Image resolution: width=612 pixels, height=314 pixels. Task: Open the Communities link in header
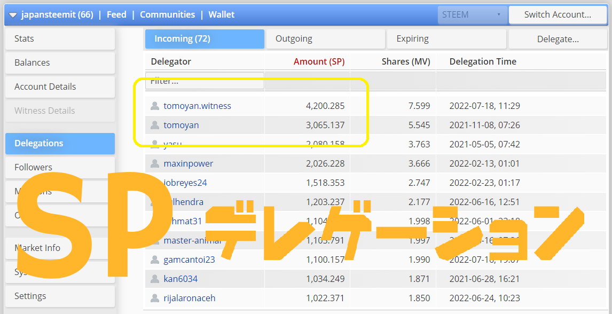coord(168,15)
